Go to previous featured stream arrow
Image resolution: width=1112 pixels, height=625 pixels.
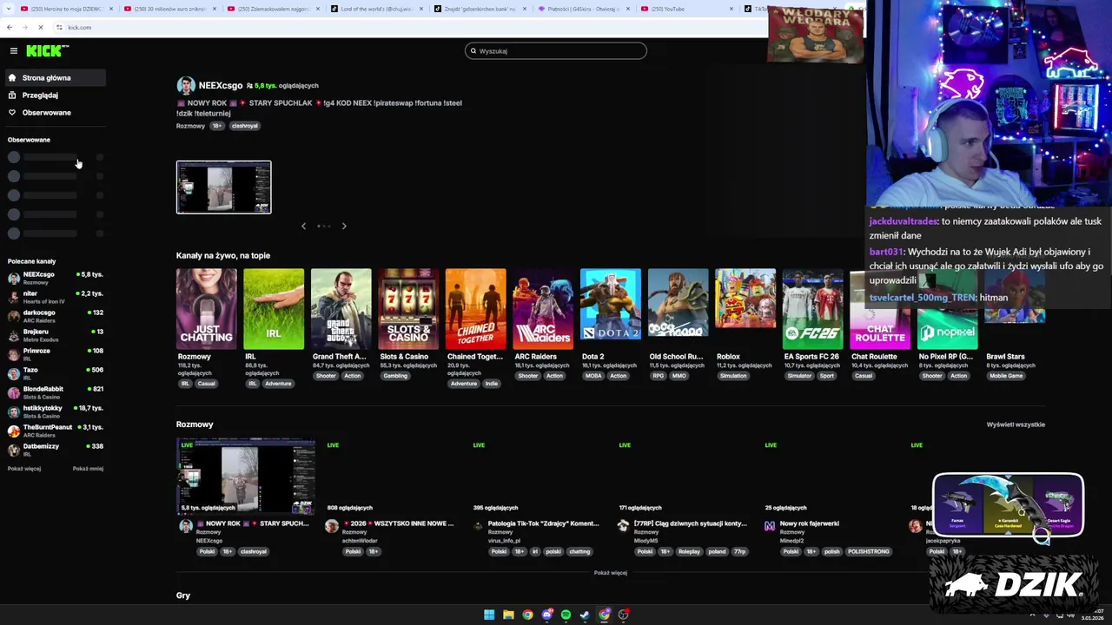coord(303,226)
